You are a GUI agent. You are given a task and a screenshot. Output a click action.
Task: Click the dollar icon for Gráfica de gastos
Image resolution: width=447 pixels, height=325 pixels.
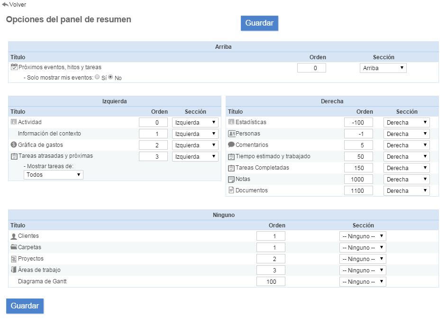click(x=14, y=144)
